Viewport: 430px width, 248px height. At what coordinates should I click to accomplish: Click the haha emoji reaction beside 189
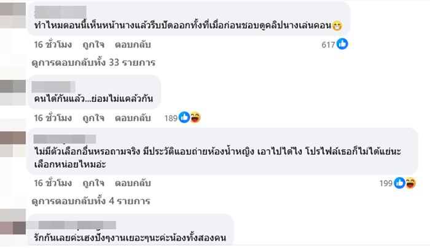pos(195,117)
